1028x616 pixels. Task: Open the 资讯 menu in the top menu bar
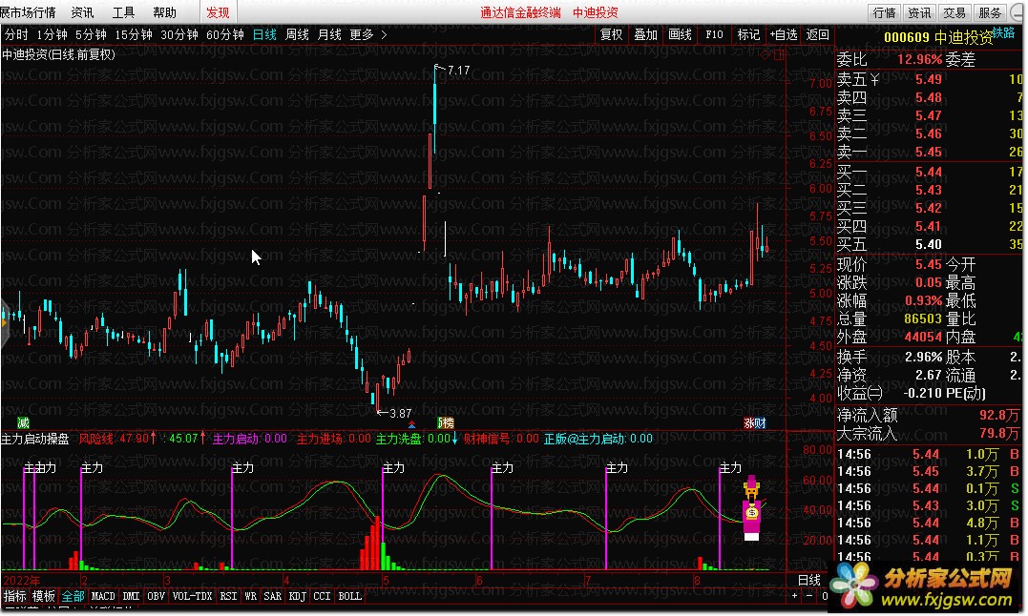coord(82,12)
